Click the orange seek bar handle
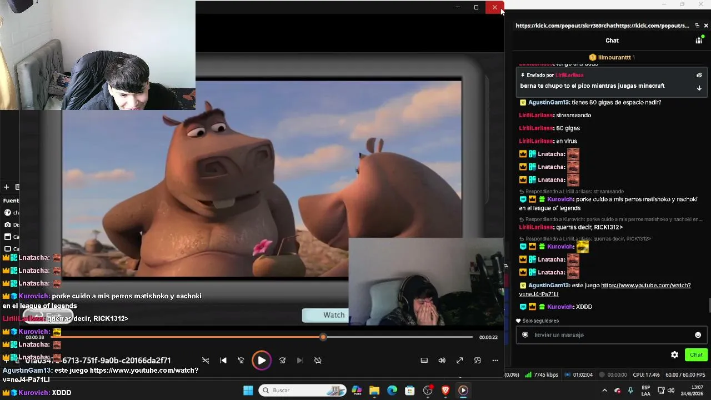 pyautogui.click(x=323, y=337)
